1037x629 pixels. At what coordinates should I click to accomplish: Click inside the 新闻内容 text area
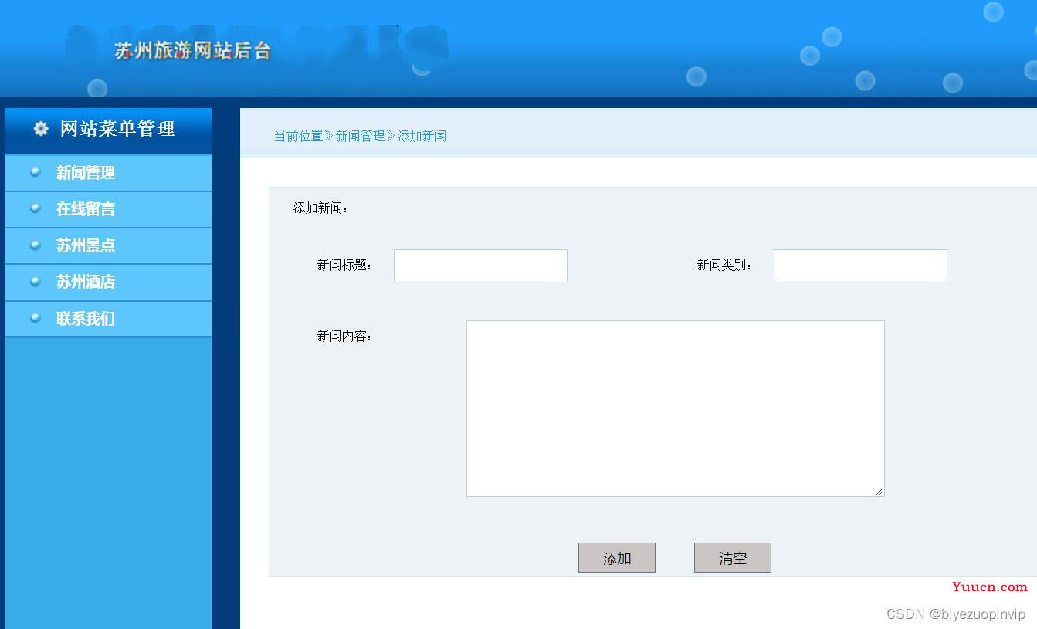coord(676,408)
